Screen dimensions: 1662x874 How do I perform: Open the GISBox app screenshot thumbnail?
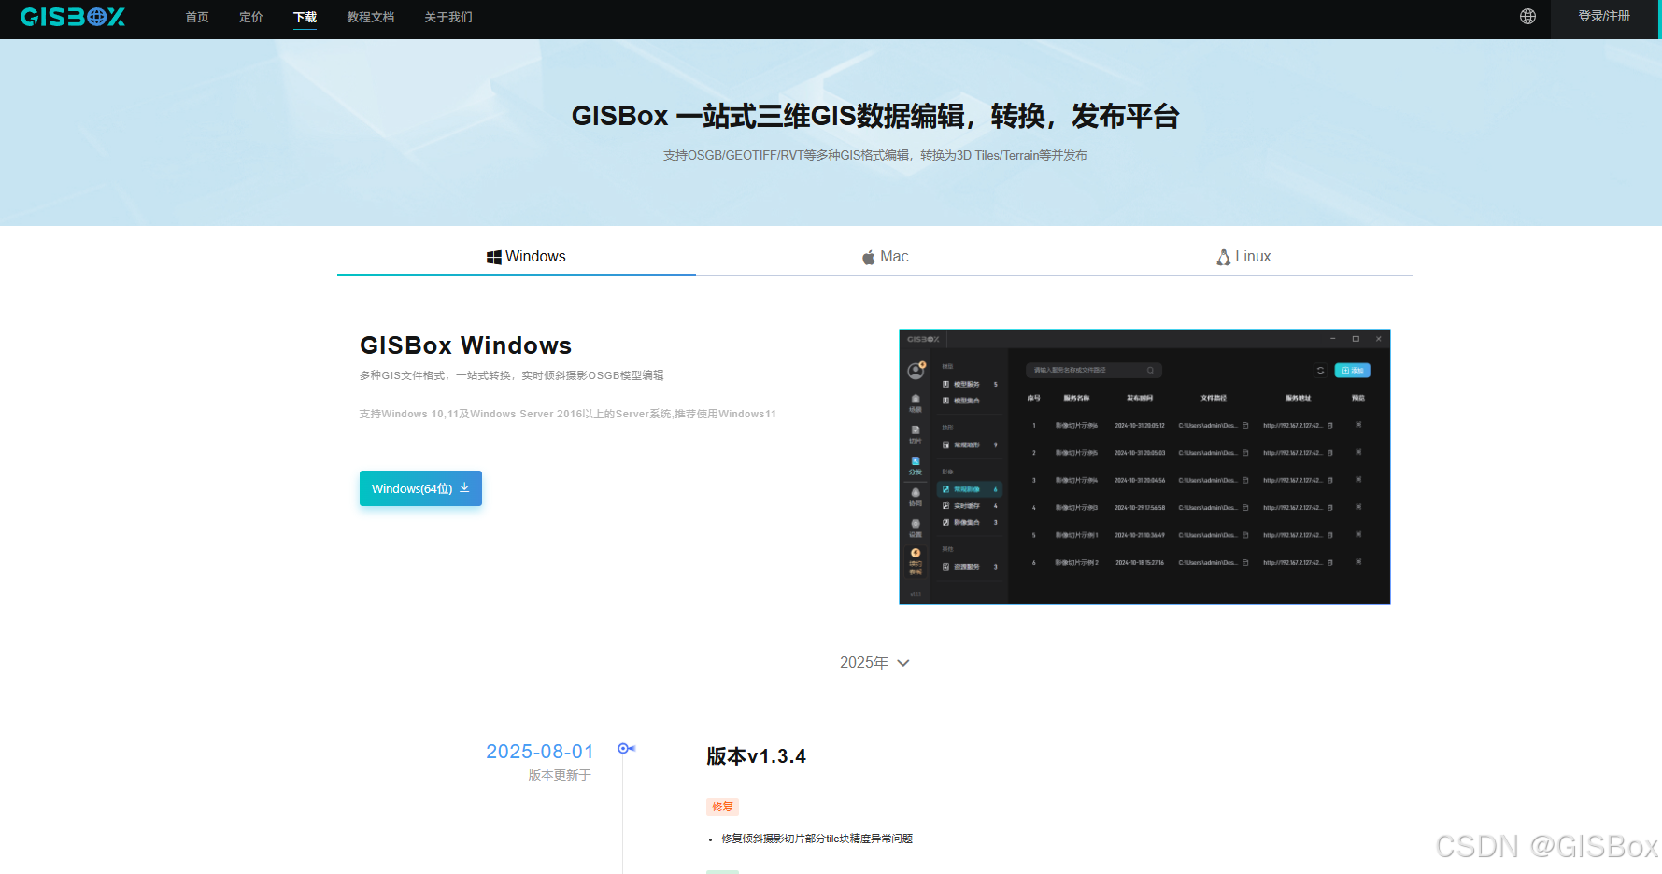pyautogui.click(x=1144, y=467)
